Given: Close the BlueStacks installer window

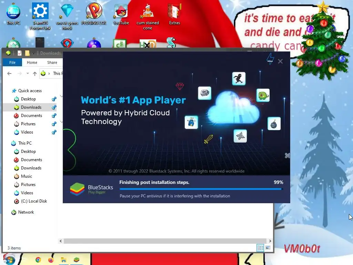Looking at the screenshot, I should [x=280, y=61].
